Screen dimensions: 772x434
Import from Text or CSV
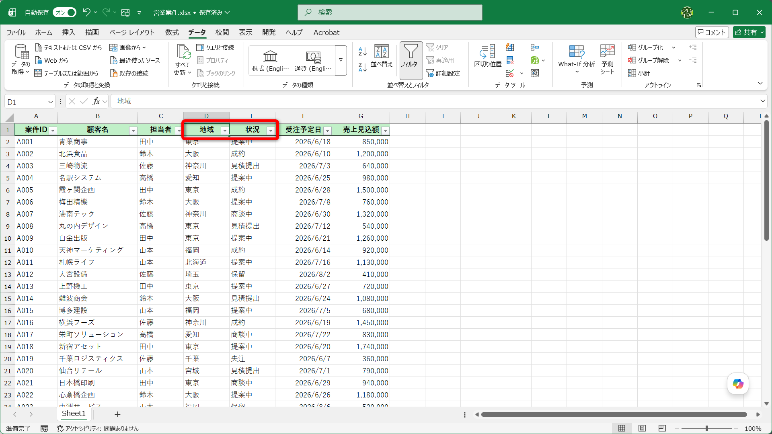point(69,47)
